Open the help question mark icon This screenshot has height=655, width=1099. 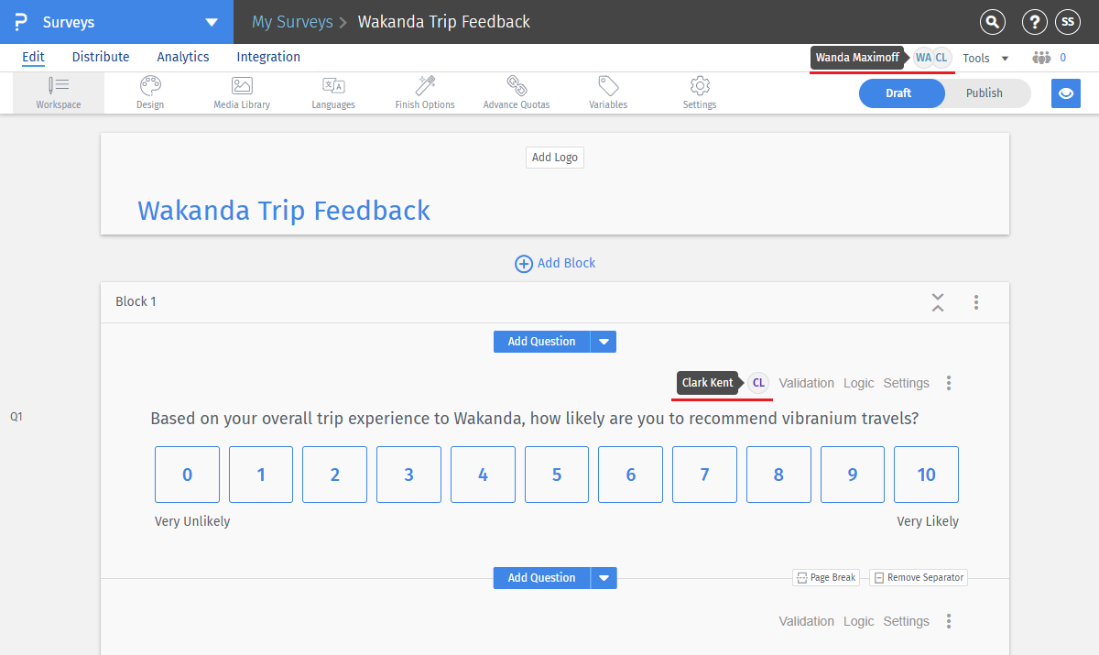(x=1034, y=22)
